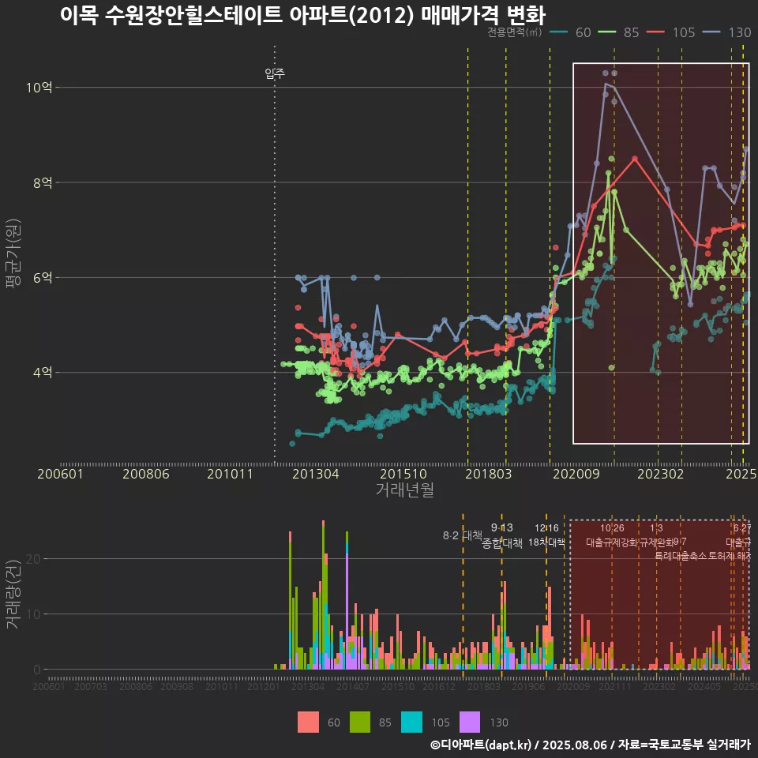
Task: Click 202009 on the price chart x-axis
Action: pyautogui.click(x=576, y=474)
